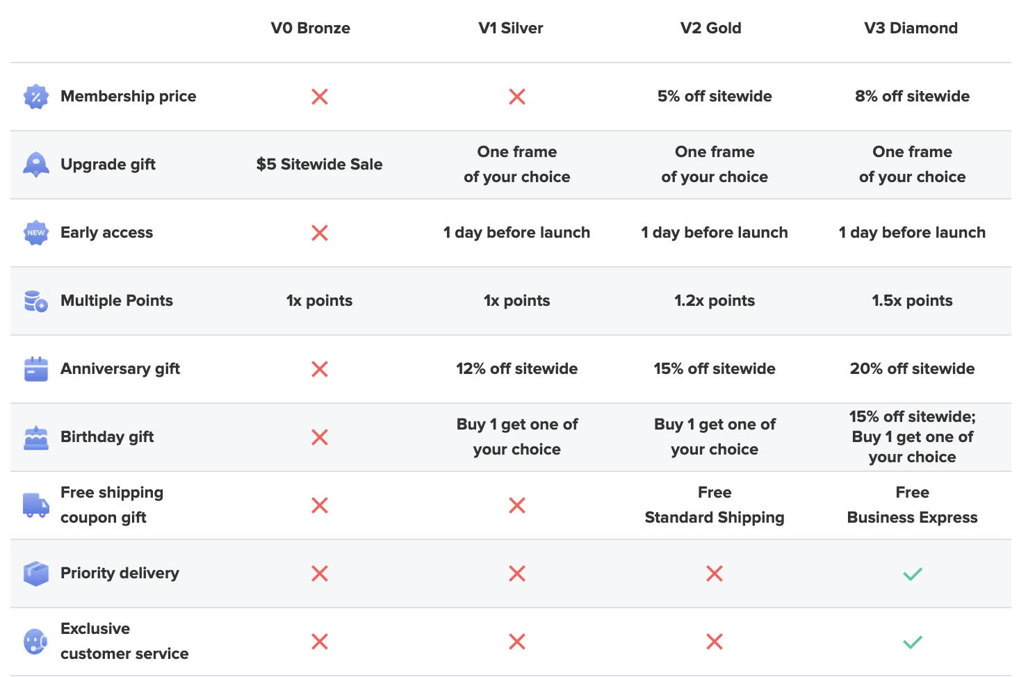Click the Anniversary gift calendar icon

coord(36,369)
